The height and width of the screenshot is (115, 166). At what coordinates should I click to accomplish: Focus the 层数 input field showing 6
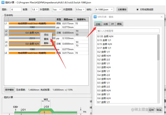tap(16, 10)
